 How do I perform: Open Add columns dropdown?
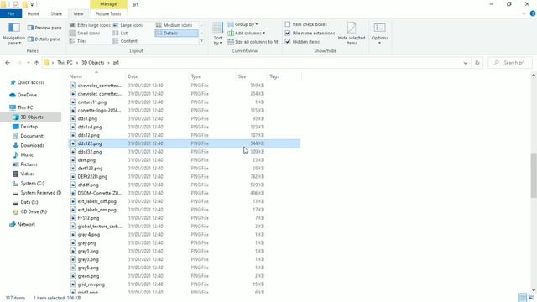click(x=246, y=33)
